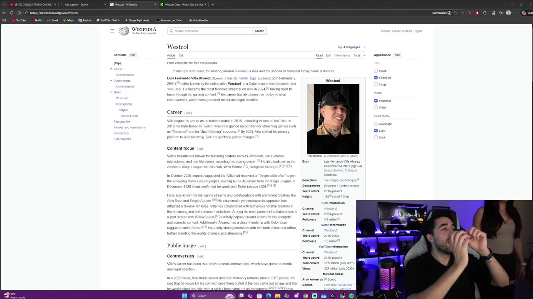
Task: Jump to Personal life in the contents
Action: click(122, 122)
